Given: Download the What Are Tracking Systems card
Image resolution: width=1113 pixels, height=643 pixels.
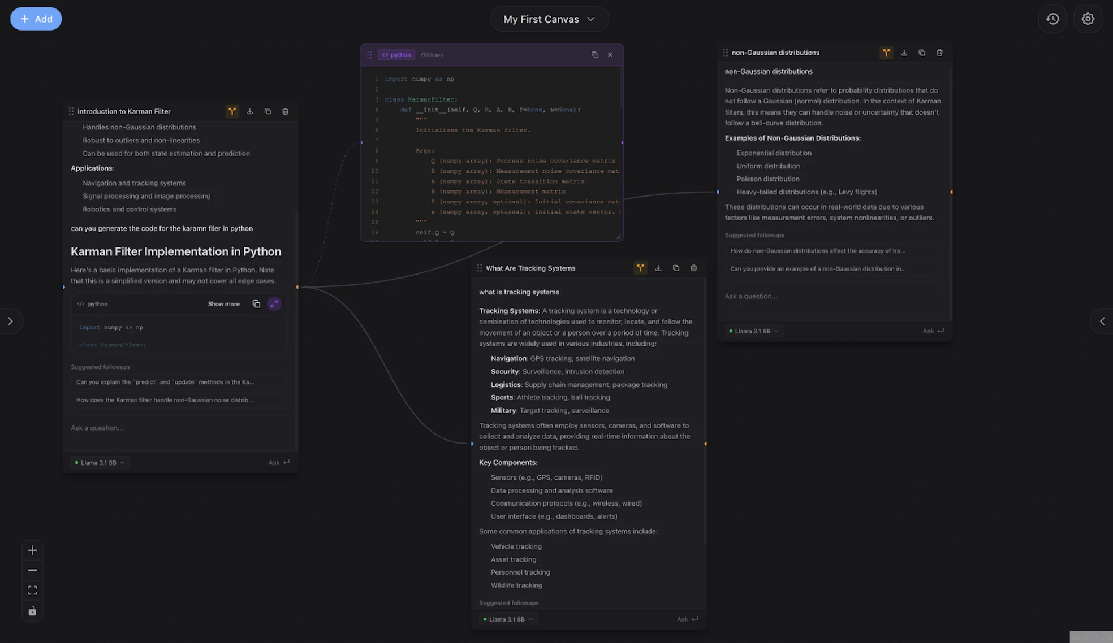Looking at the screenshot, I should click(658, 268).
